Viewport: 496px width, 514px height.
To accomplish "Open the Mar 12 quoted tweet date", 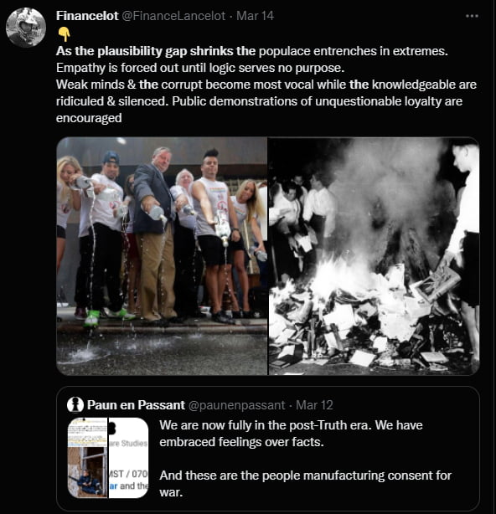I will click(x=314, y=405).
